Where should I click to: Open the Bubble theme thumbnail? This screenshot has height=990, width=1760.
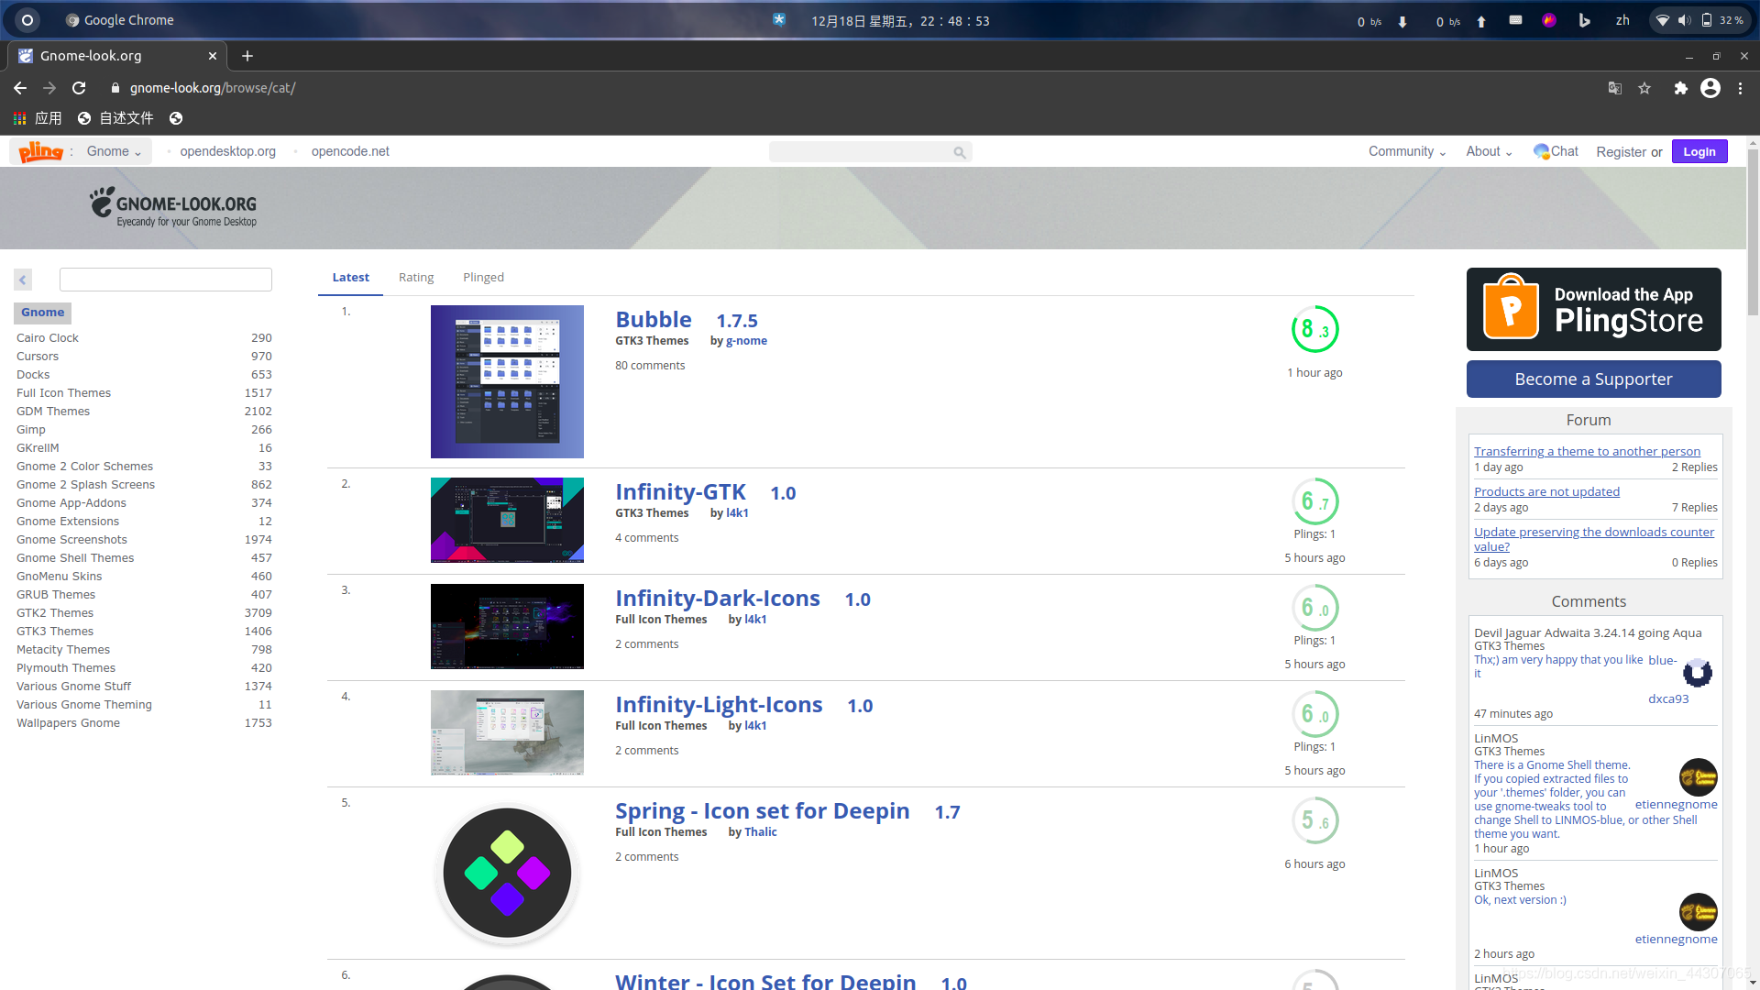point(507,381)
